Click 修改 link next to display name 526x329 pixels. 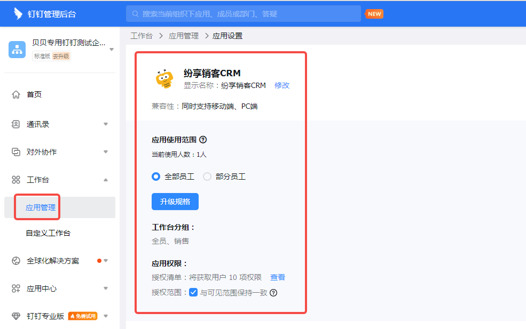[282, 85]
